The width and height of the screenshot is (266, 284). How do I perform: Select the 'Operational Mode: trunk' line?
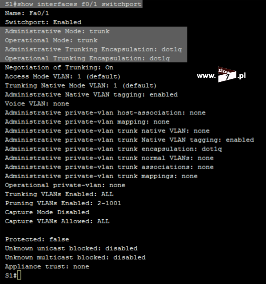coord(52,40)
